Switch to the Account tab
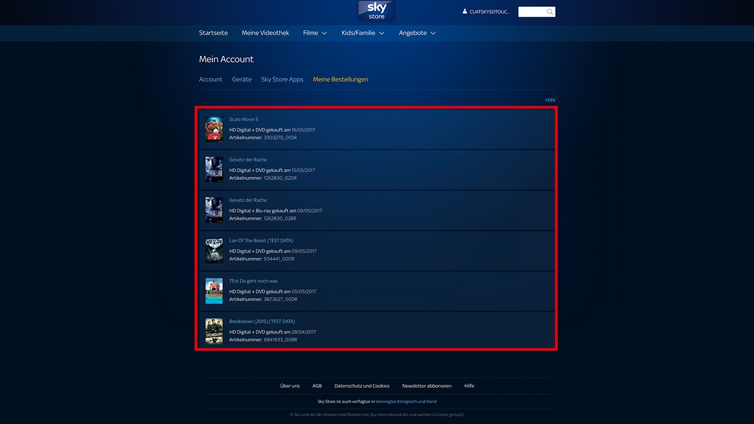The width and height of the screenshot is (754, 424). (211, 79)
